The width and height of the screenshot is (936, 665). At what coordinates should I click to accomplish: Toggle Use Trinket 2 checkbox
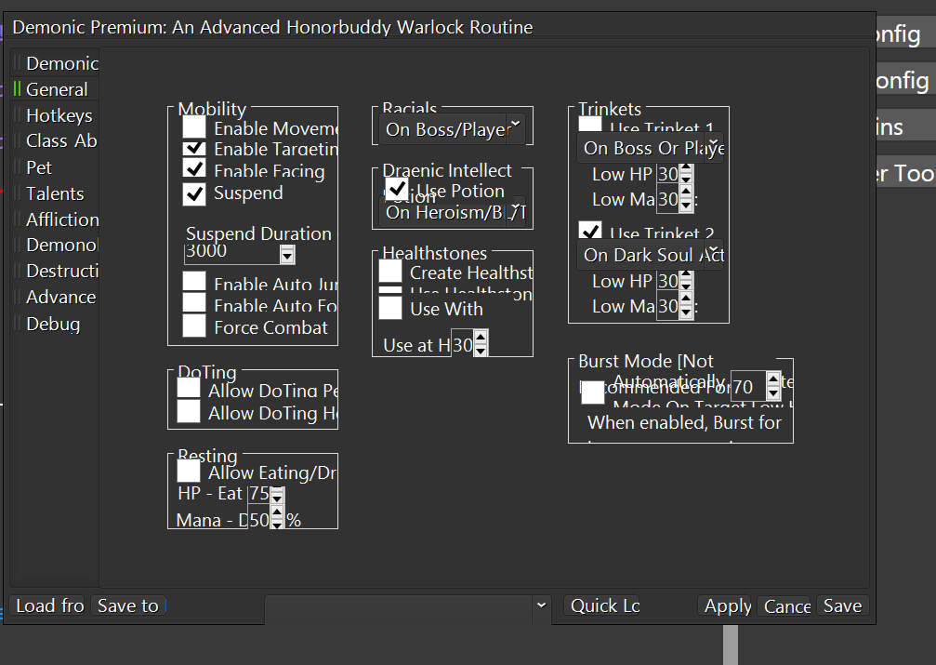click(590, 230)
